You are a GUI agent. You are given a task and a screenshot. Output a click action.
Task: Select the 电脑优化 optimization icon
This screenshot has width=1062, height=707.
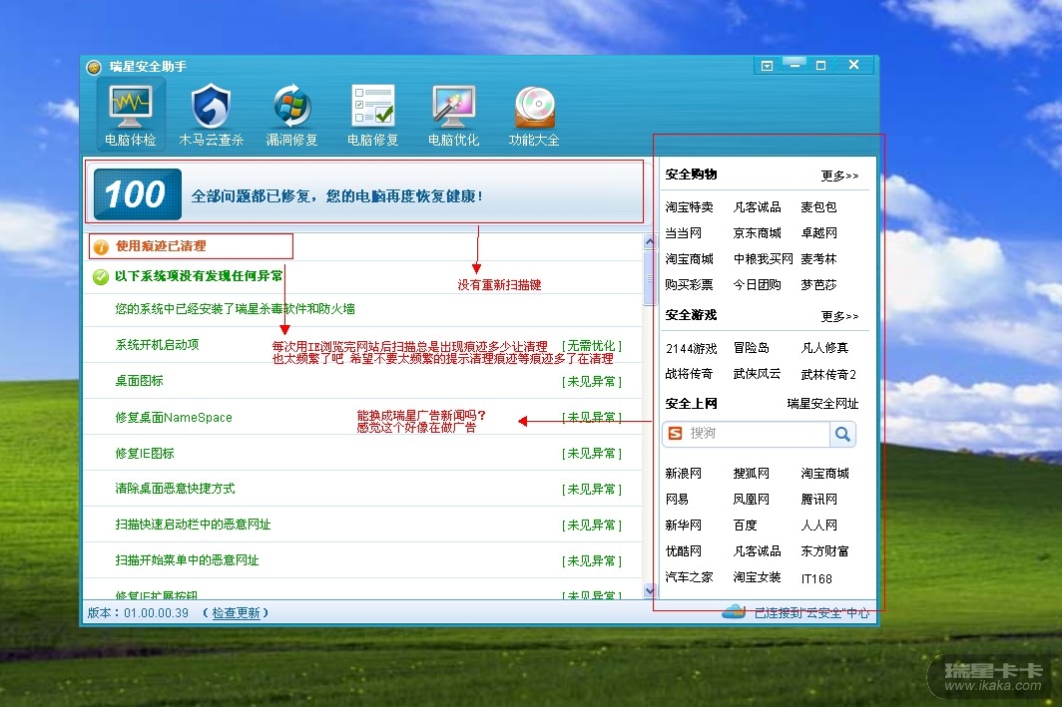(x=453, y=107)
